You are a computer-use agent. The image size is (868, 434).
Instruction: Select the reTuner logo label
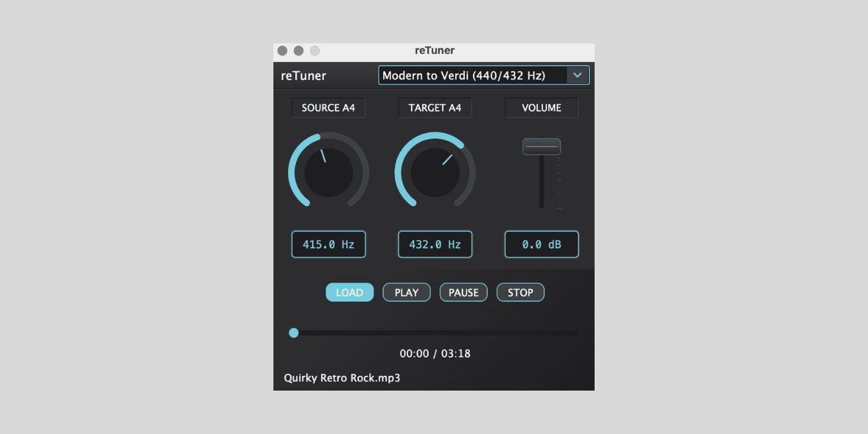[x=302, y=76]
